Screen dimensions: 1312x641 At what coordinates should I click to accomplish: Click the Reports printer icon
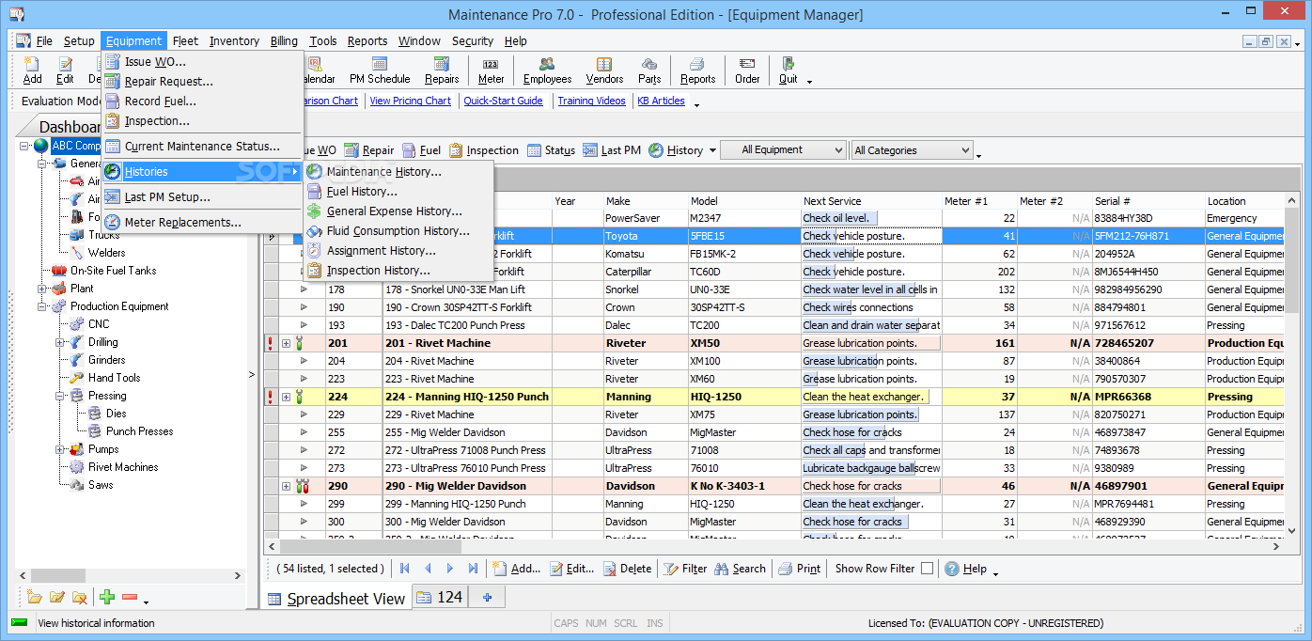697,70
